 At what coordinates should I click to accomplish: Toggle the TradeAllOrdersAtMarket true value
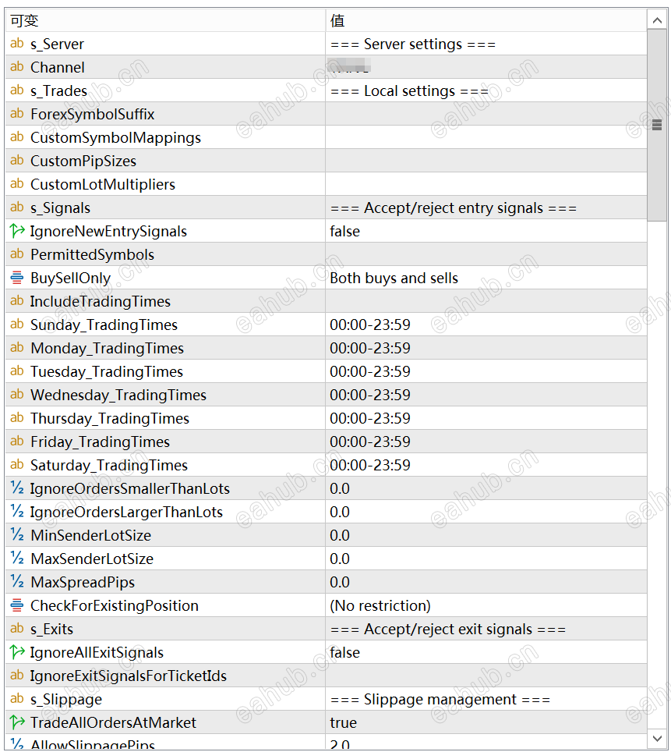coord(343,723)
